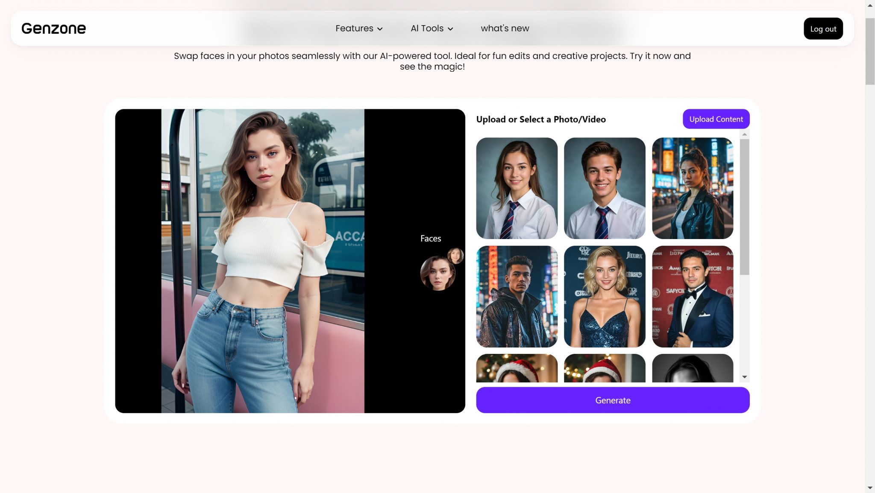Screen dimensions: 875x493
Task: Click the AI Tools navigation item
Action: click(x=427, y=28)
